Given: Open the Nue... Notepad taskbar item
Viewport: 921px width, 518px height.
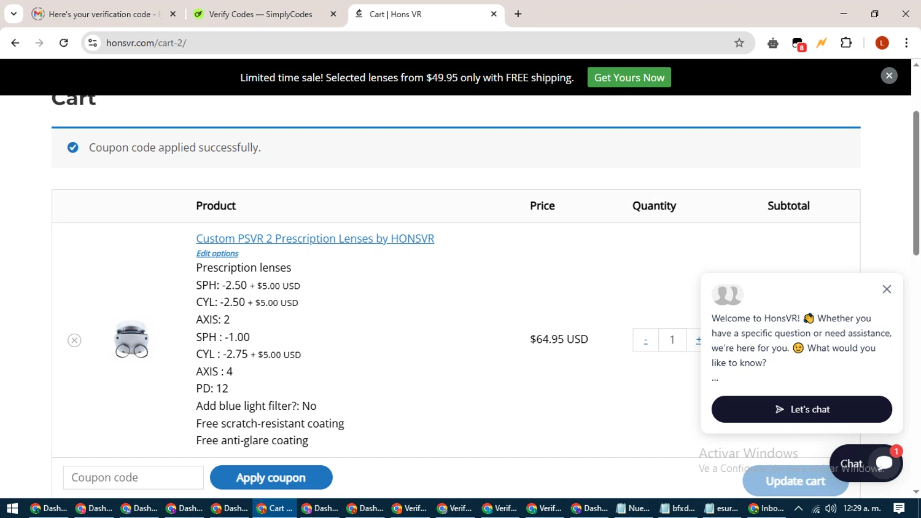Looking at the screenshot, I should pos(632,508).
